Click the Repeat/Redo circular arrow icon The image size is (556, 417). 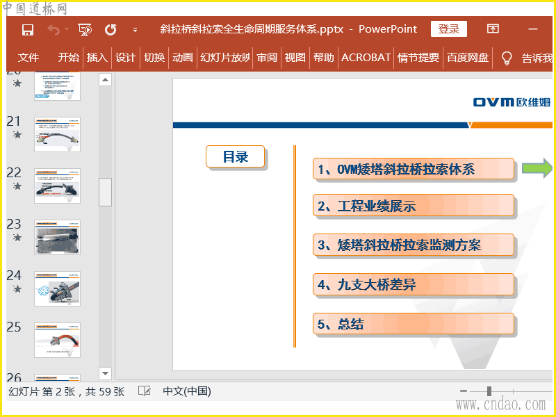pyautogui.click(x=111, y=30)
